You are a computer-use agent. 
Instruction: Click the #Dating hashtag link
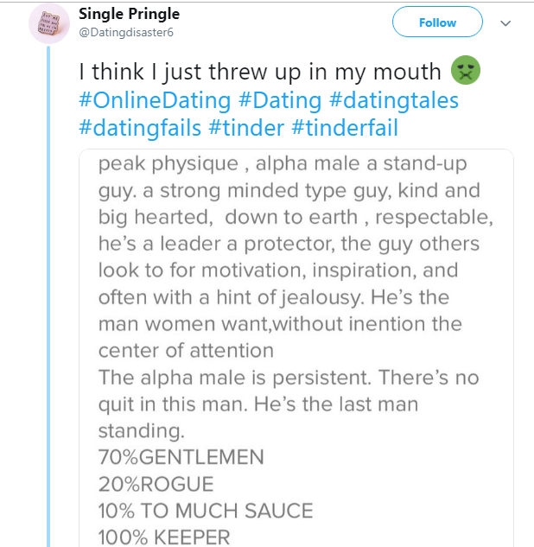(x=283, y=100)
